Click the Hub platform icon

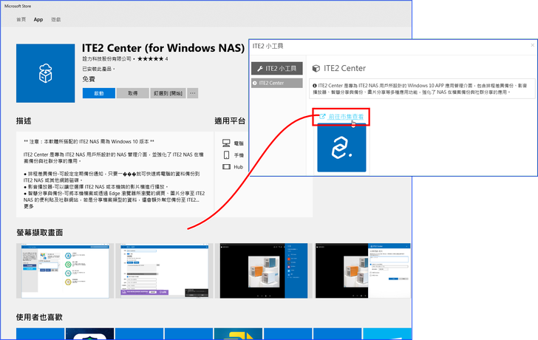226,167
